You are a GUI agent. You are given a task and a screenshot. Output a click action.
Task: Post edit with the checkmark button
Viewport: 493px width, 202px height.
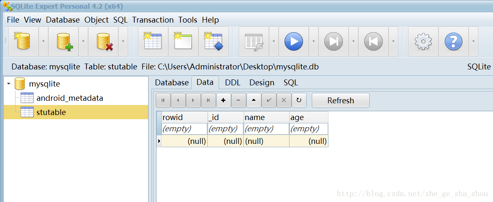269,100
